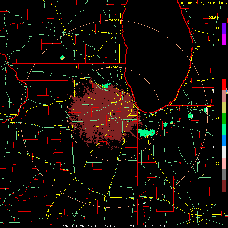
Task: Click the "HYDROMETEOR CLASSIFICATION" title text
Action: pos(89,226)
